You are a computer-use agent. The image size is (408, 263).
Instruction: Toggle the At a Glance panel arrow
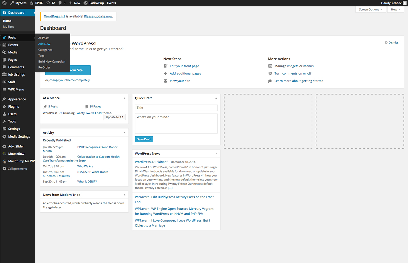124,98
